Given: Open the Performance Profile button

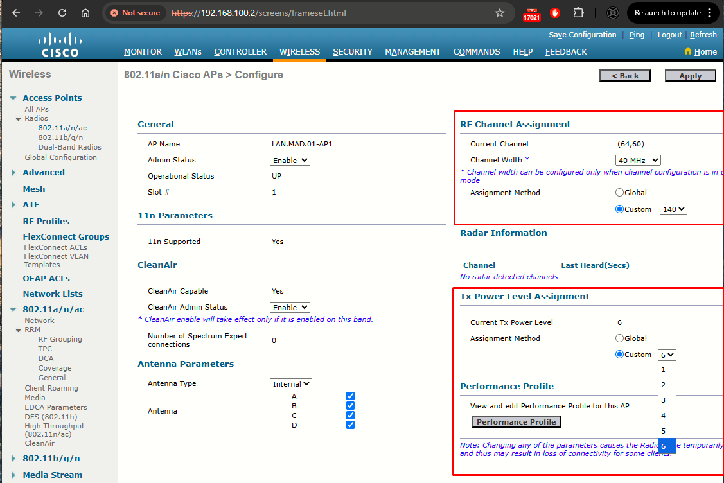Looking at the screenshot, I should click(517, 421).
